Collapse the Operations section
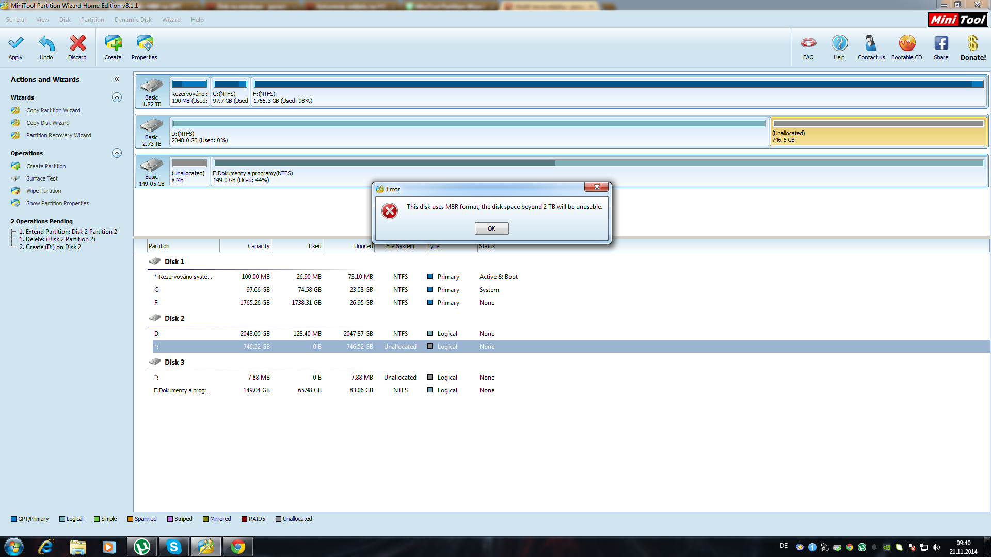This screenshot has width=991, height=557. (117, 153)
